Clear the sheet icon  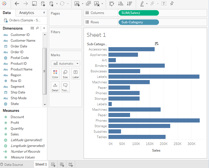pyautogui.click(x=97, y=4)
